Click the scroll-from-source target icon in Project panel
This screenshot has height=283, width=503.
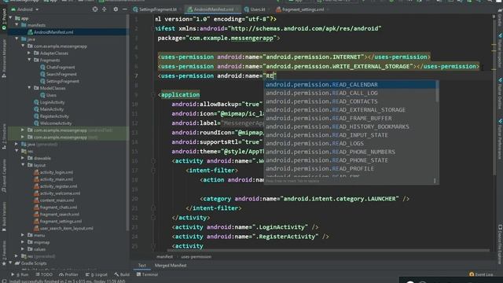[95, 9]
